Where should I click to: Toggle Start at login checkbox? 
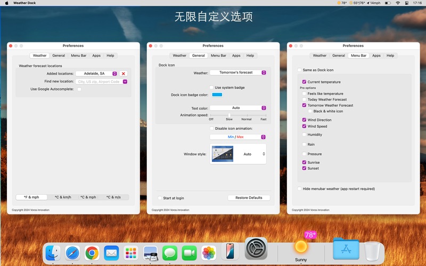coord(160,198)
